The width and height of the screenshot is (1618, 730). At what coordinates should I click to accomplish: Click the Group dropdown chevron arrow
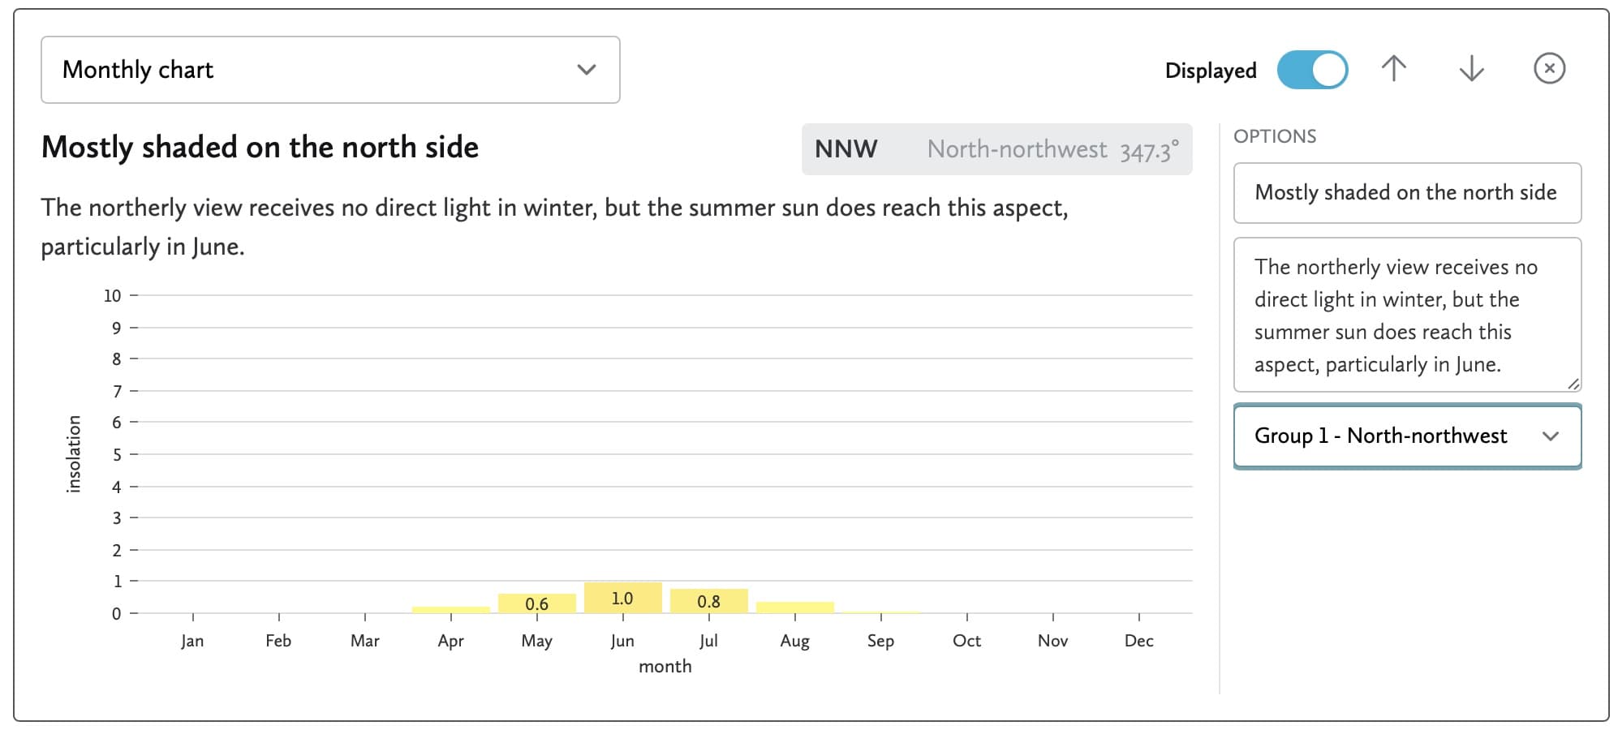click(1551, 436)
